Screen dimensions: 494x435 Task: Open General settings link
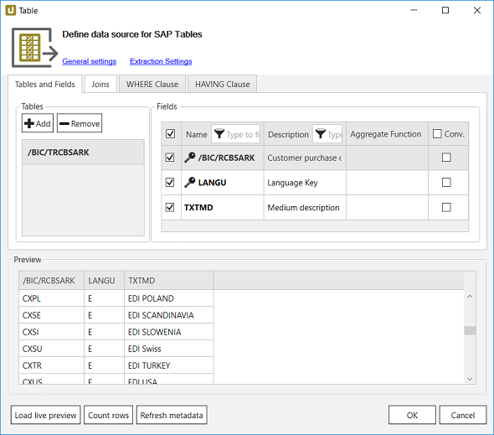click(x=89, y=61)
